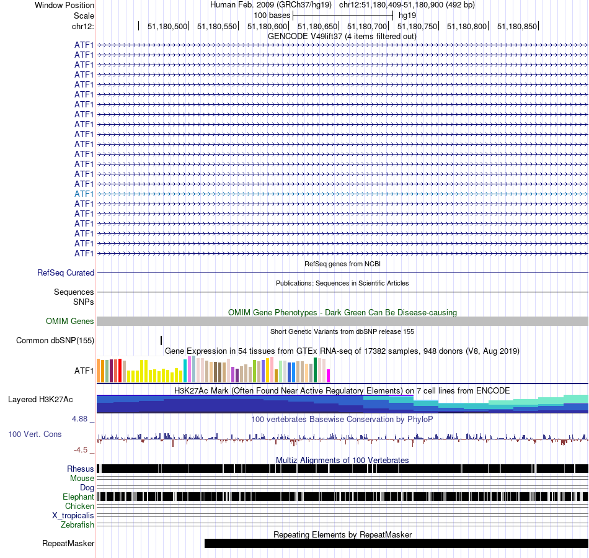Click the magenta bar in GTEx chart
The width and height of the screenshot is (589, 558).
point(329,376)
